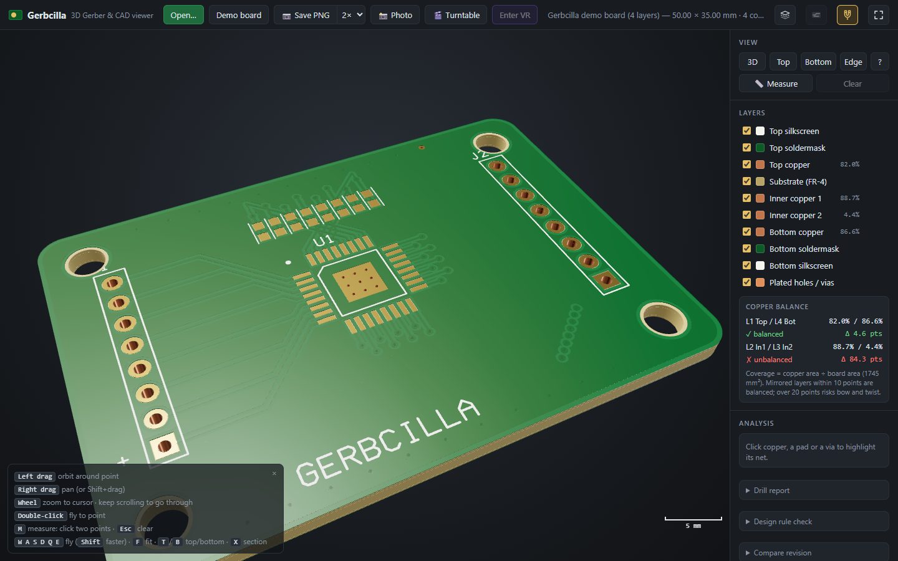Click the Substrate (FR-4) tan swatch
The height and width of the screenshot is (561, 898).
760,181
